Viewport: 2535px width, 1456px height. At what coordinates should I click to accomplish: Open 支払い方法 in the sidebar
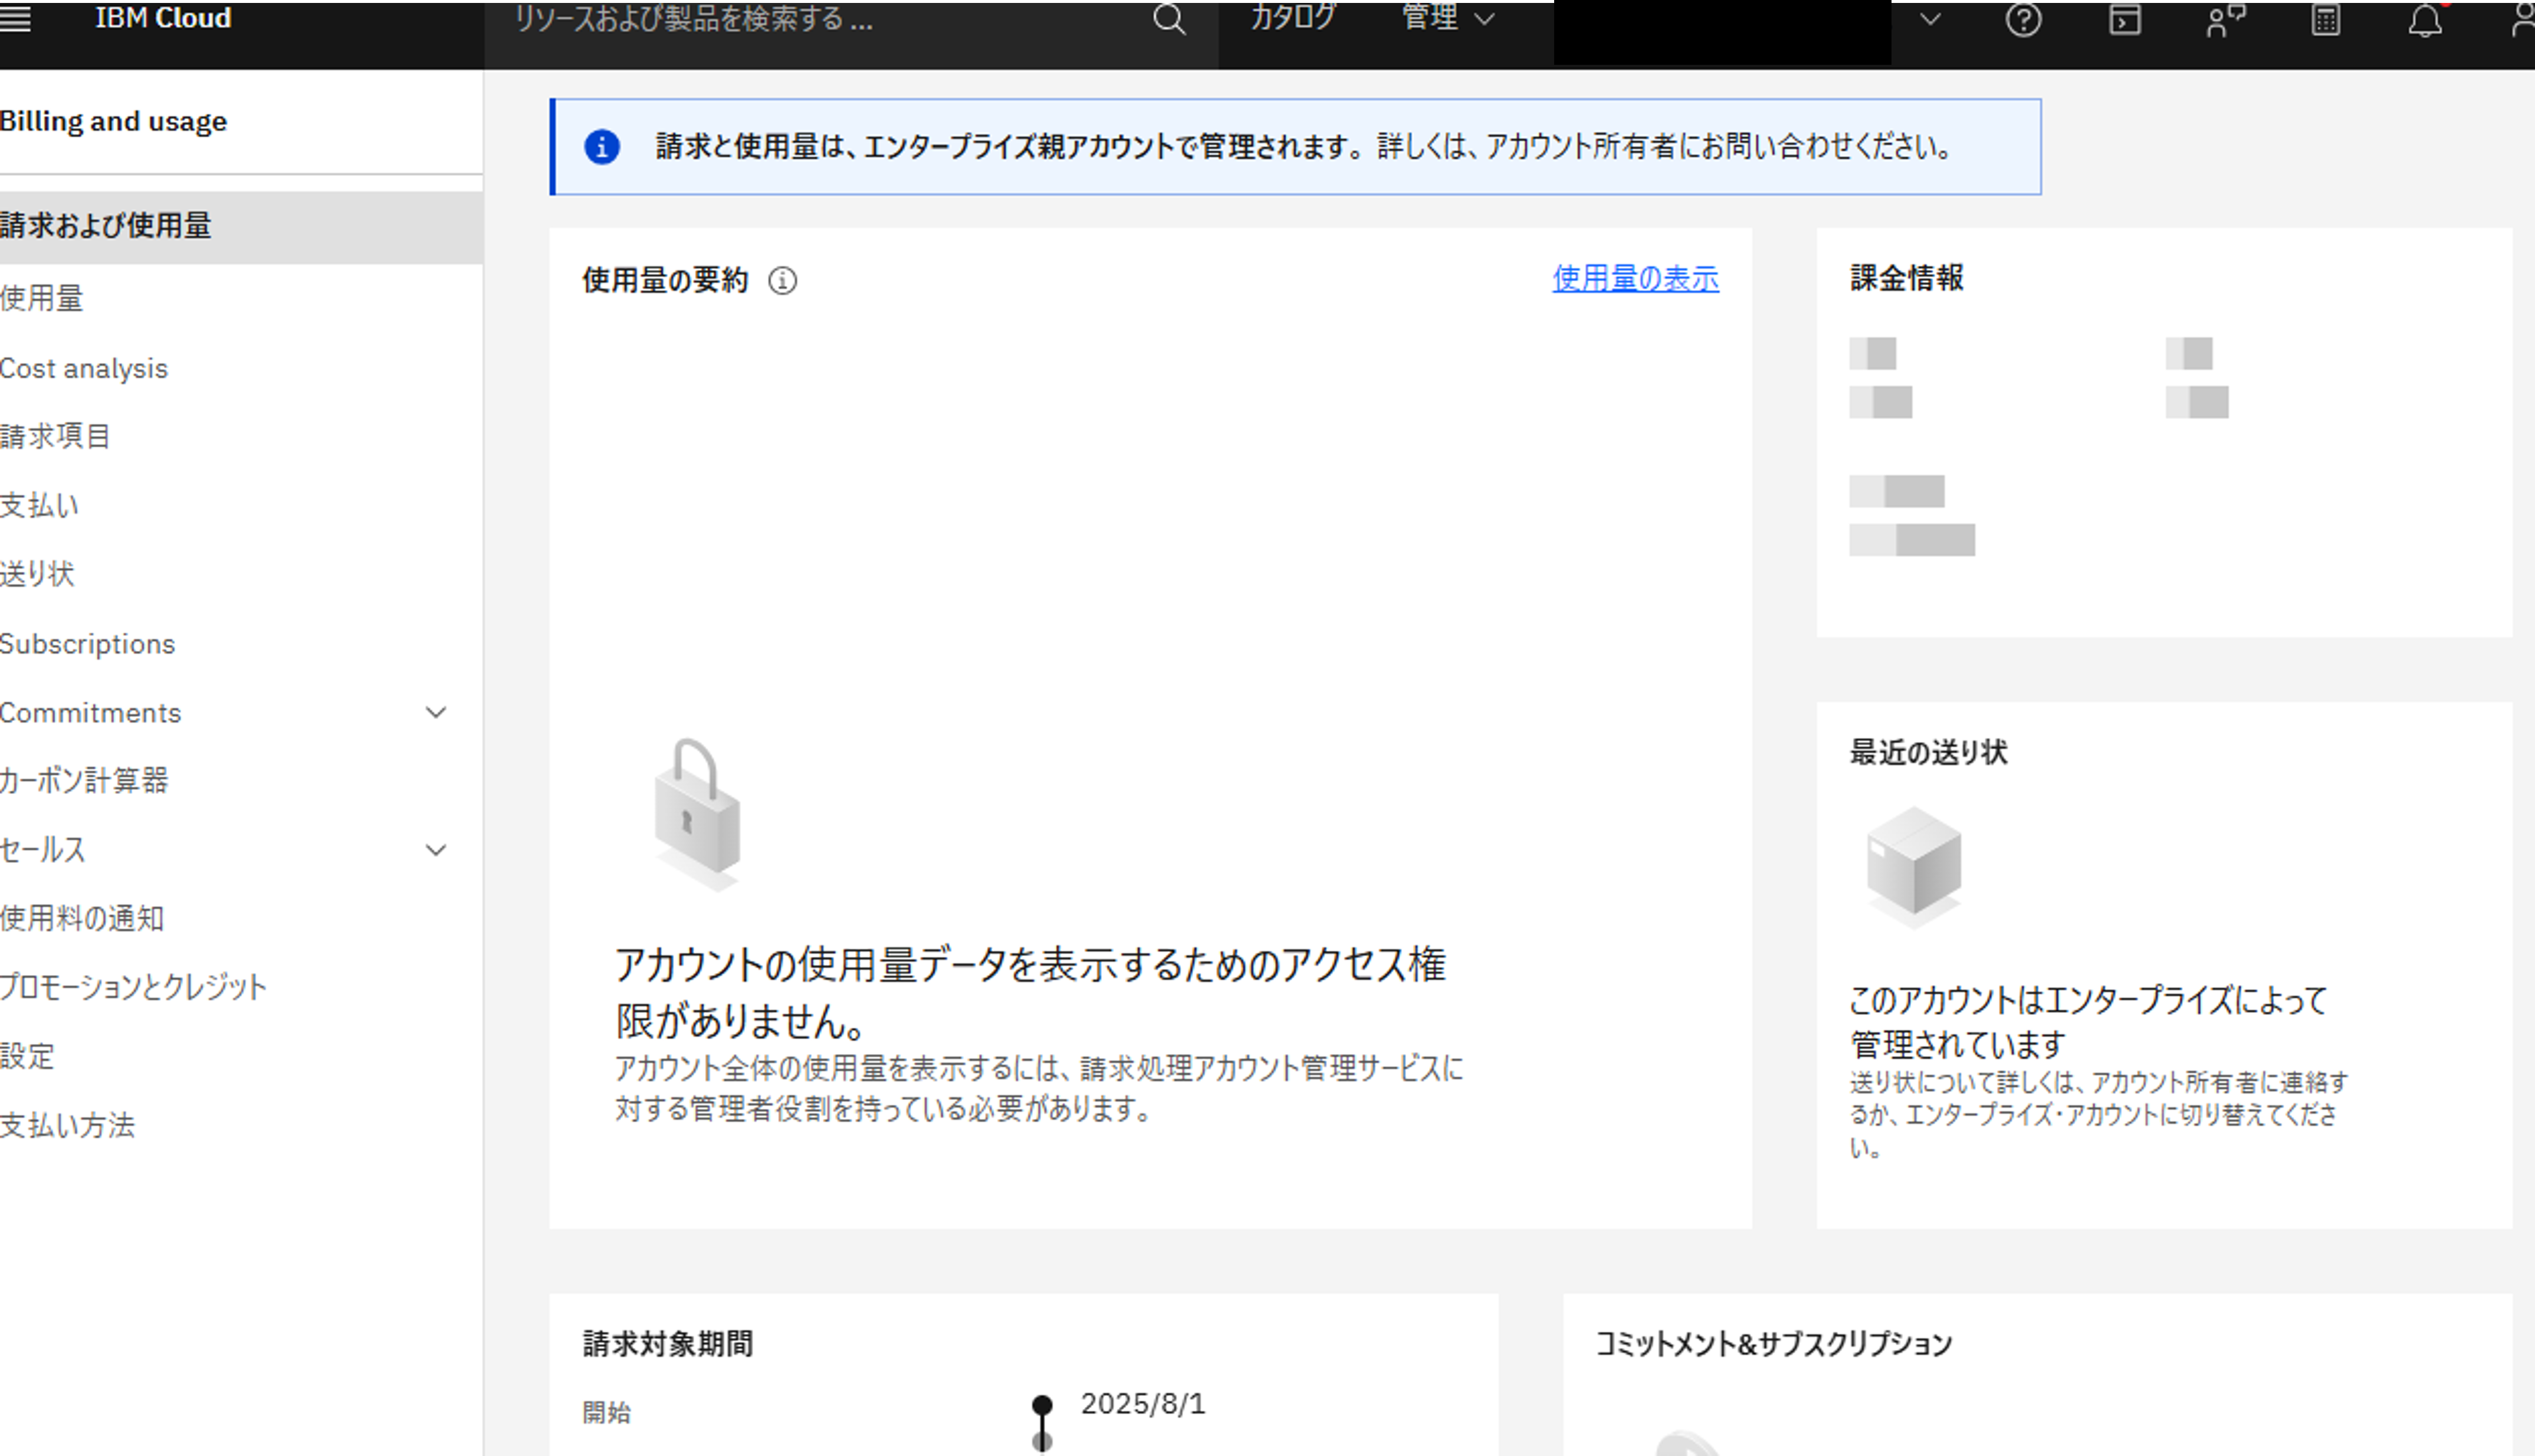point(67,1125)
